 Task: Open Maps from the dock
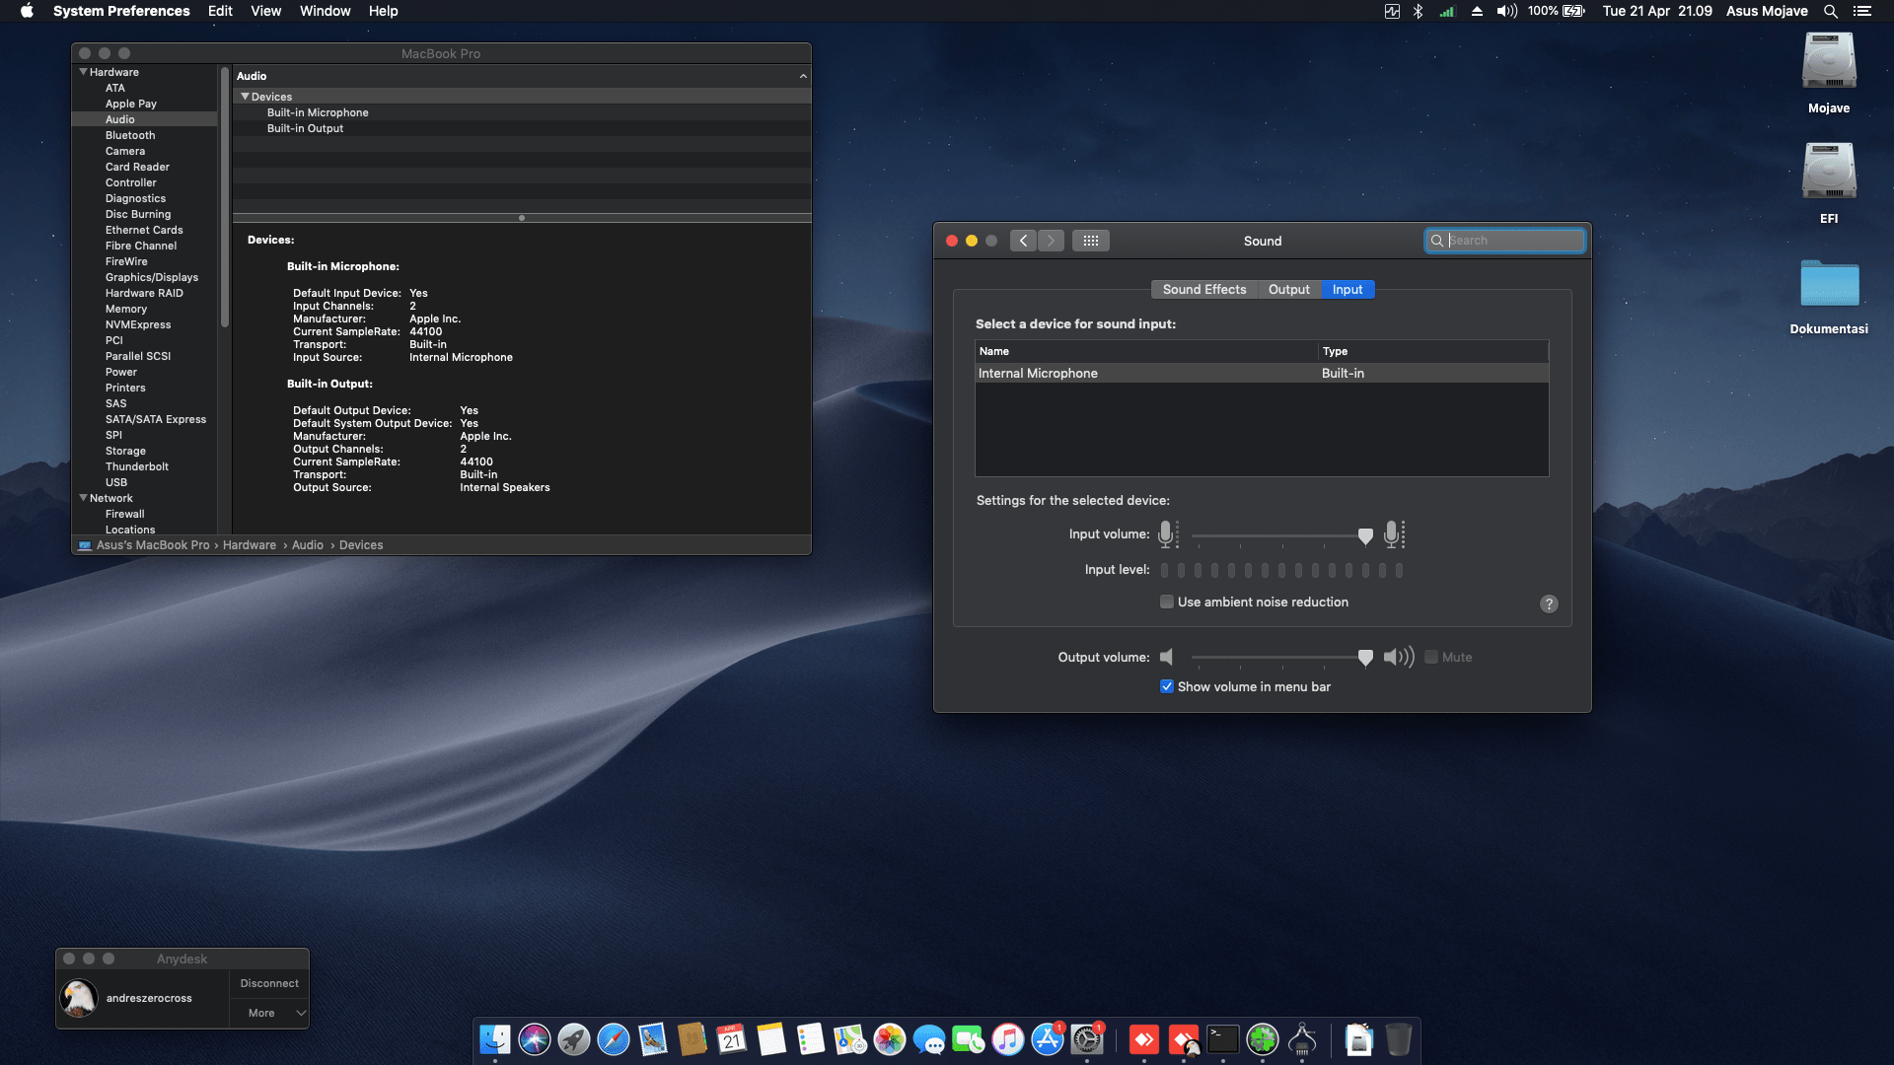pos(850,1039)
